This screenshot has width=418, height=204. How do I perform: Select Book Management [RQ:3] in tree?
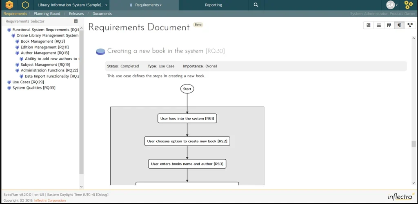point(42,41)
